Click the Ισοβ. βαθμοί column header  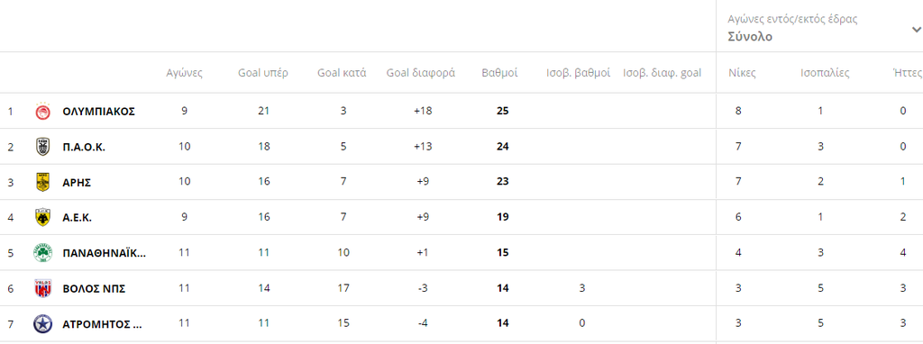pyautogui.click(x=578, y=74)
